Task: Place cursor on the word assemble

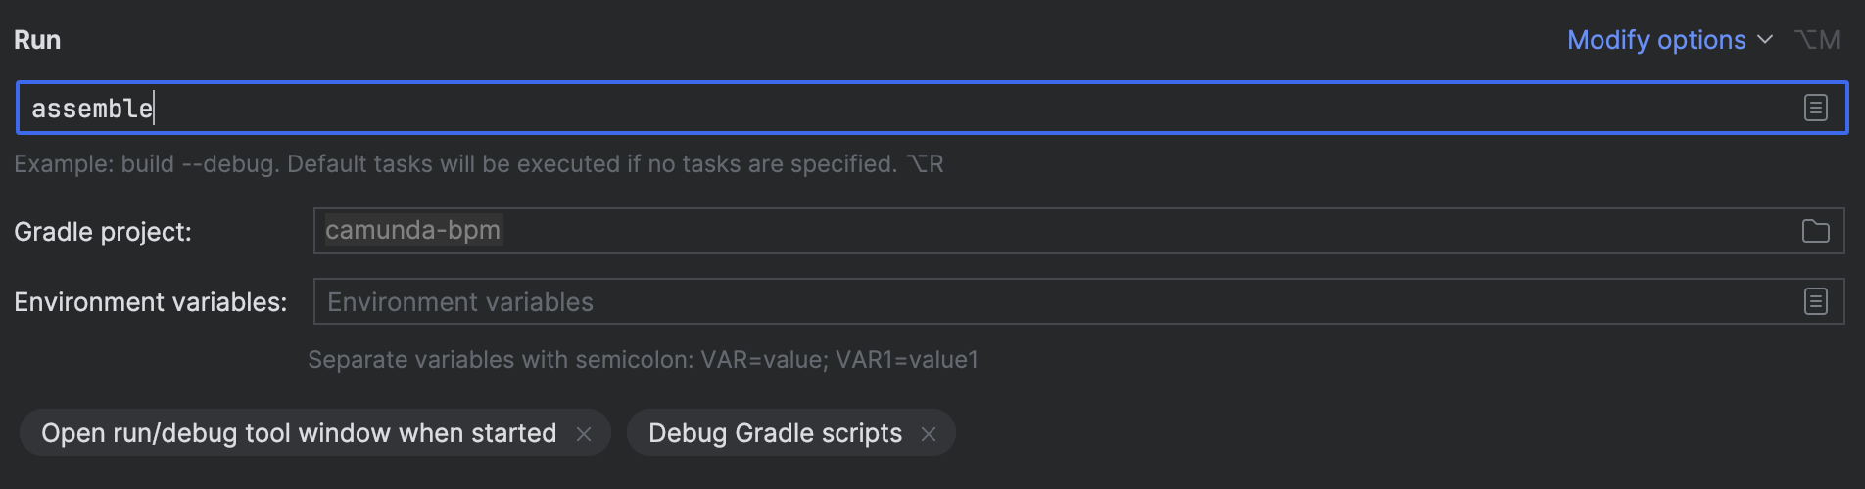Action: coord(92,109)
